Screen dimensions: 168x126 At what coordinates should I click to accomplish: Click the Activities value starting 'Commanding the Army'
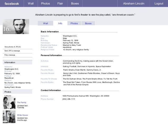88,62
